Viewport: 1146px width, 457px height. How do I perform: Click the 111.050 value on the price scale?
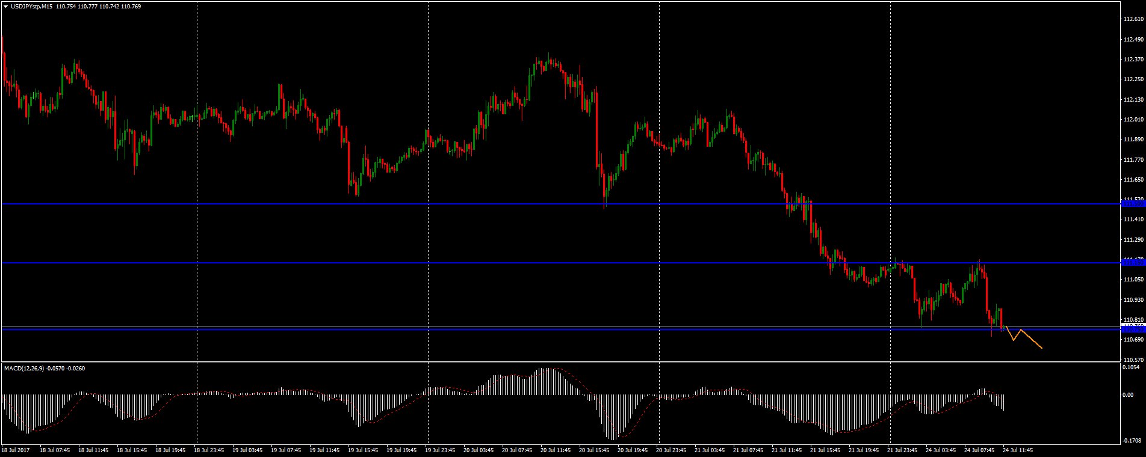1133,296
